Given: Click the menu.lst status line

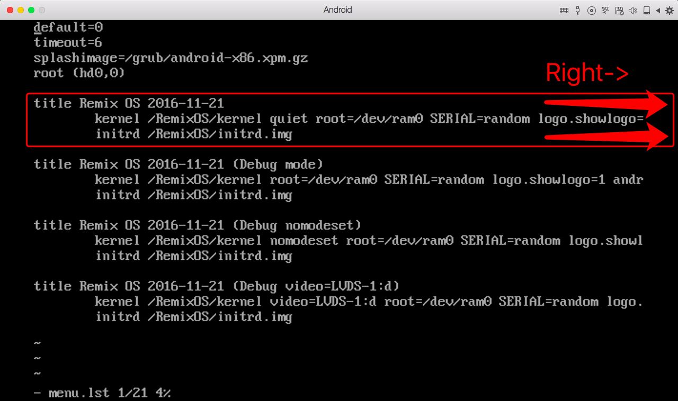Looking at the screenshot, I should [102, 393].
